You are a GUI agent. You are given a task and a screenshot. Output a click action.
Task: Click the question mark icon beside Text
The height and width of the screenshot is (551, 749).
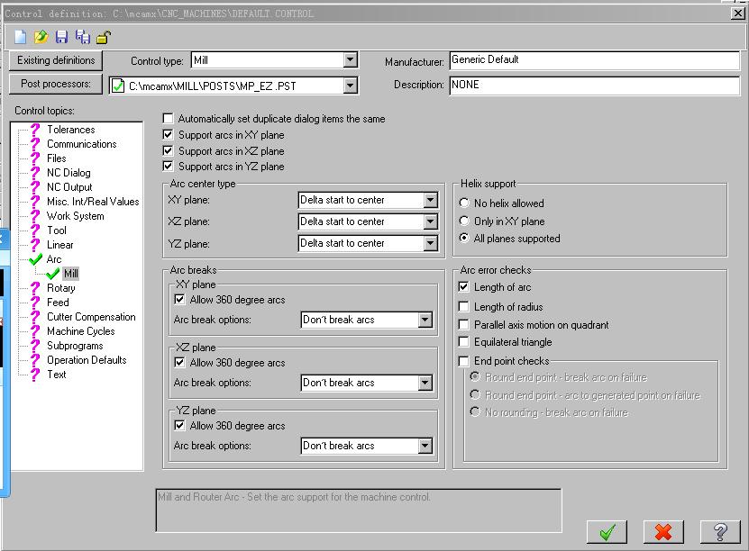(35, 374)
